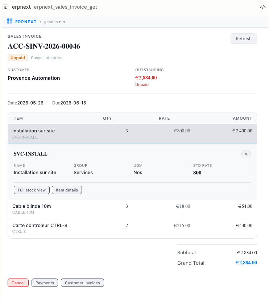Click the Refresh button
The width and height of the screenshot is (269, 301).
tap(244, 38)
